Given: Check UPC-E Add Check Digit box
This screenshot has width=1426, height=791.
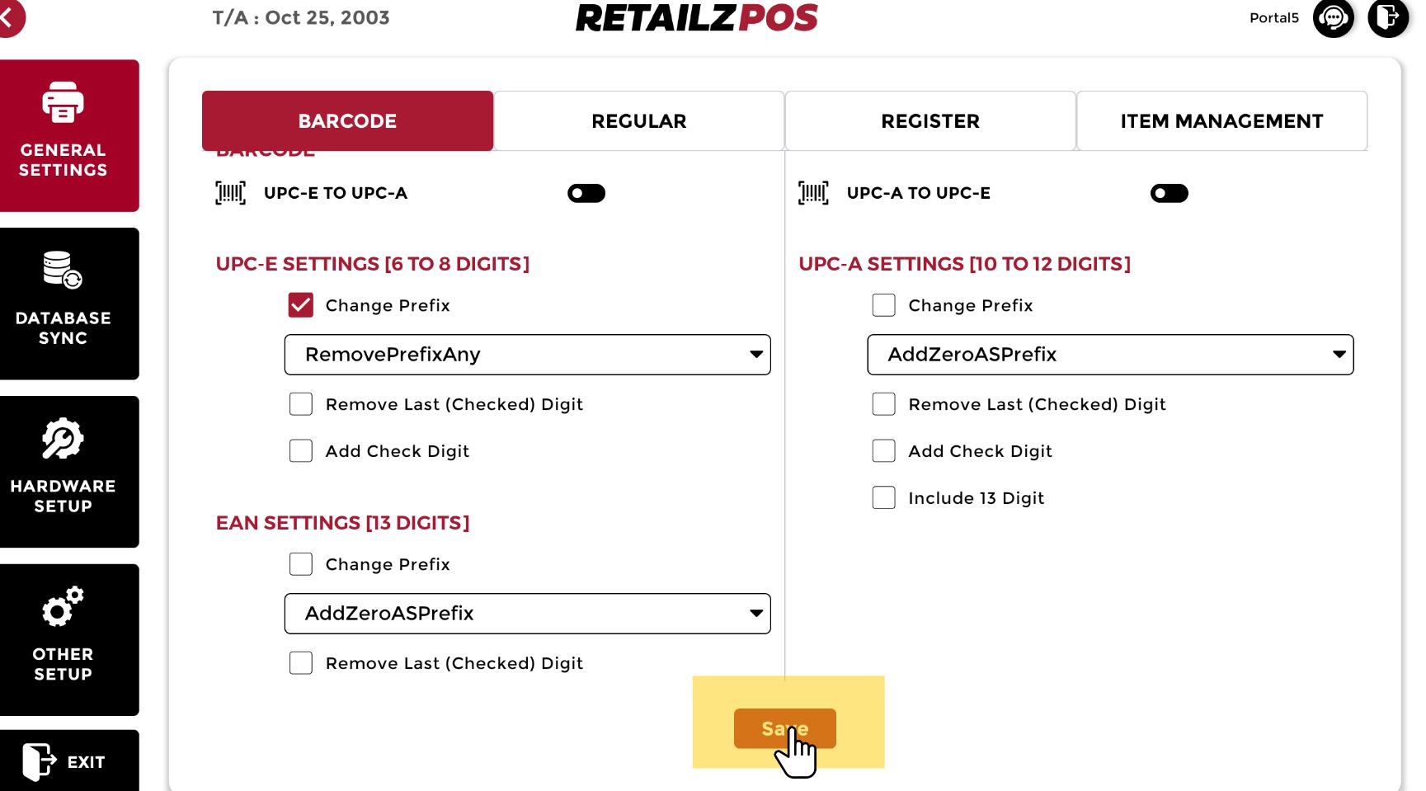Looking at the screenshot, I should click(x=301, y=451).
